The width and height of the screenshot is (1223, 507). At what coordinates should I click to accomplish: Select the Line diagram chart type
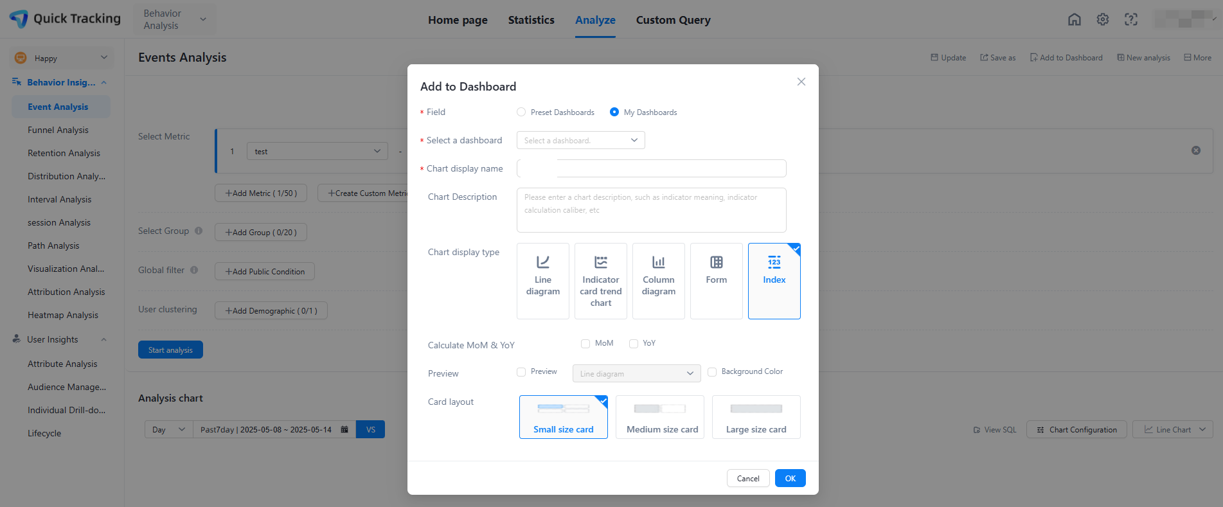[x=543, y=281]
